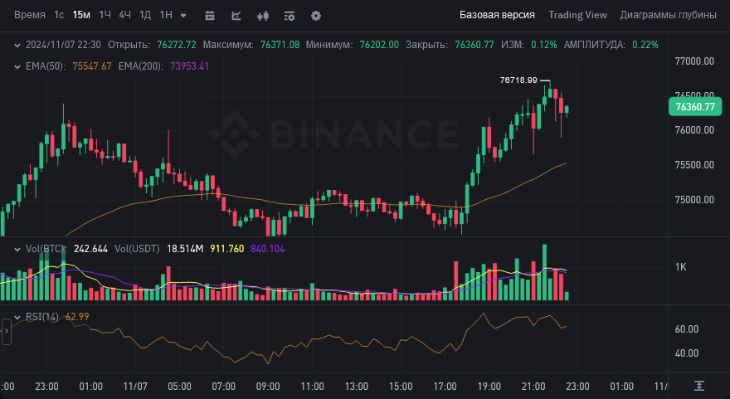Screen dimensions: 730x399
Task: Select the 1Н time interval
Action: [166, 15]
